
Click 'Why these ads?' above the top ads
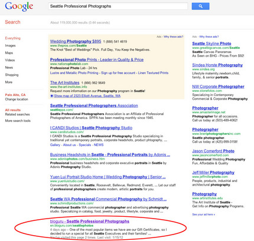pyautogui.click(x=173, y=37)
